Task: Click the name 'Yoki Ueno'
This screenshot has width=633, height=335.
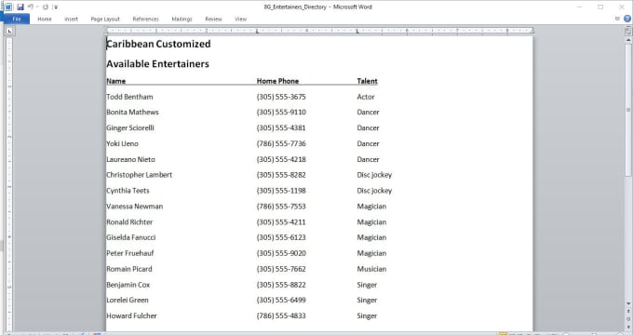Action: pos(122,143)
